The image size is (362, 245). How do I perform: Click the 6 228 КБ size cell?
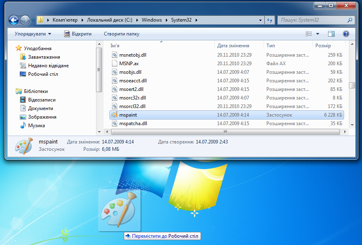click(x=333, y=115)
